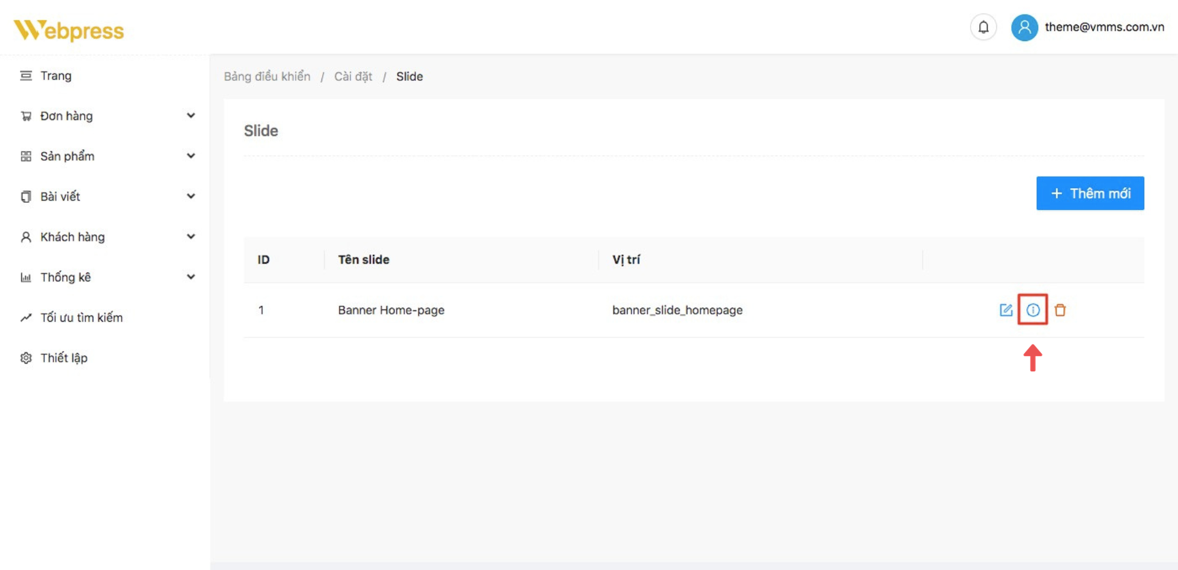Expand the Thống kê dropdown chevron
This screenshot has width=1178, height=570.
click(x=191, y=277)
